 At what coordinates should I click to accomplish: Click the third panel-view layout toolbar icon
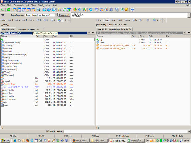click(24, 10)
